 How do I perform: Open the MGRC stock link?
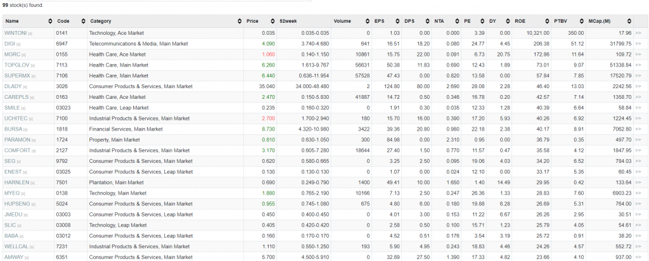12,54
